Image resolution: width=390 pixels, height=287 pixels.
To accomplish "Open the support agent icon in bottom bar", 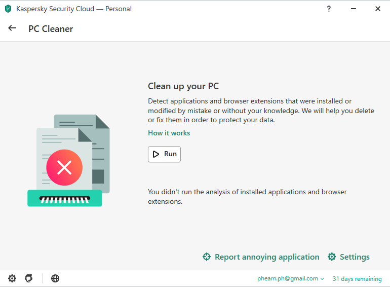I will click(29, 278).
